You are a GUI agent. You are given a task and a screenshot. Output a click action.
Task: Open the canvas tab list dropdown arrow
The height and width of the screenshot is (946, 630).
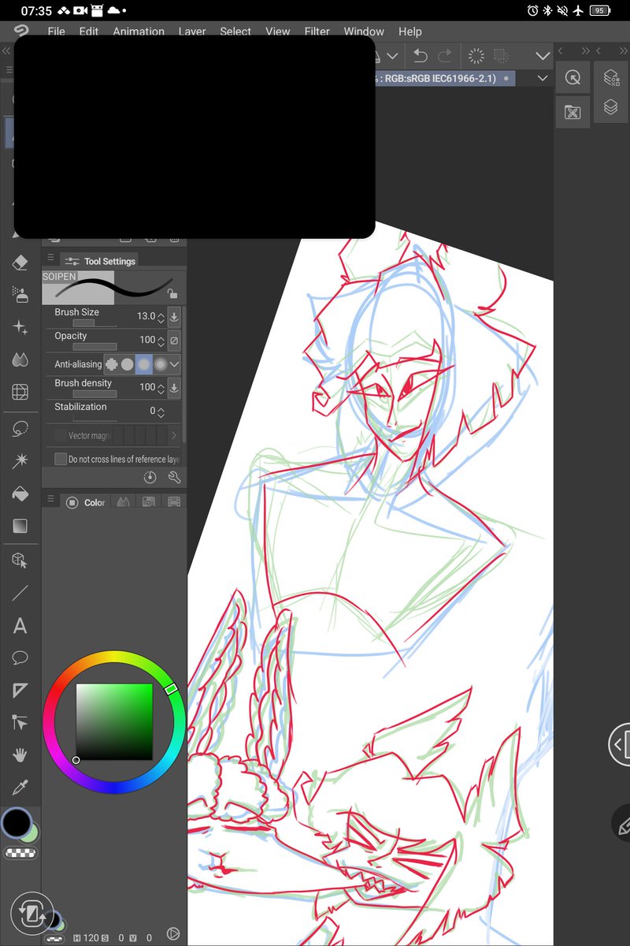(x=542, y=78)
